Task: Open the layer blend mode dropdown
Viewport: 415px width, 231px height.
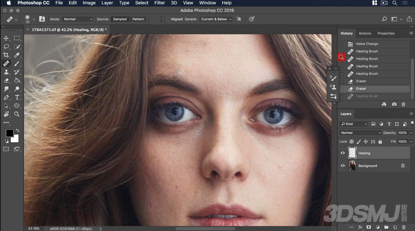Action: 360,133
